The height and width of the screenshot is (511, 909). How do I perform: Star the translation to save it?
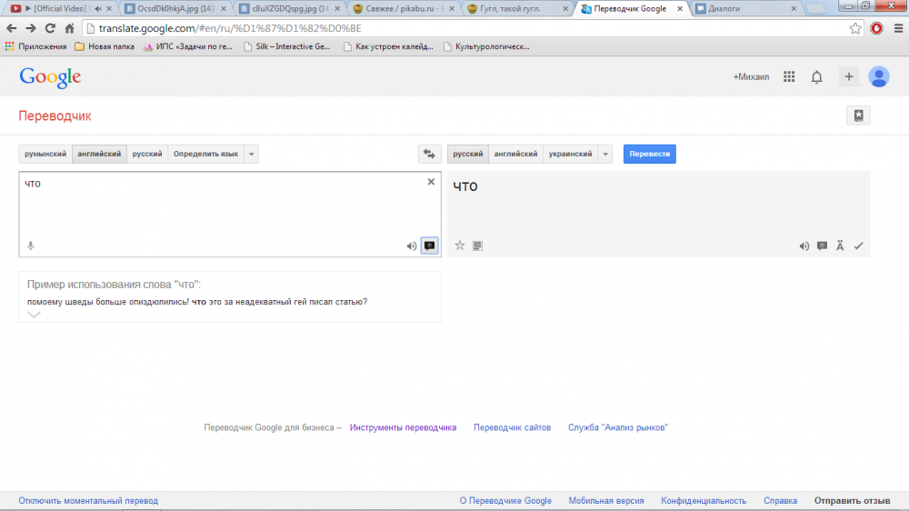(460, 245)
